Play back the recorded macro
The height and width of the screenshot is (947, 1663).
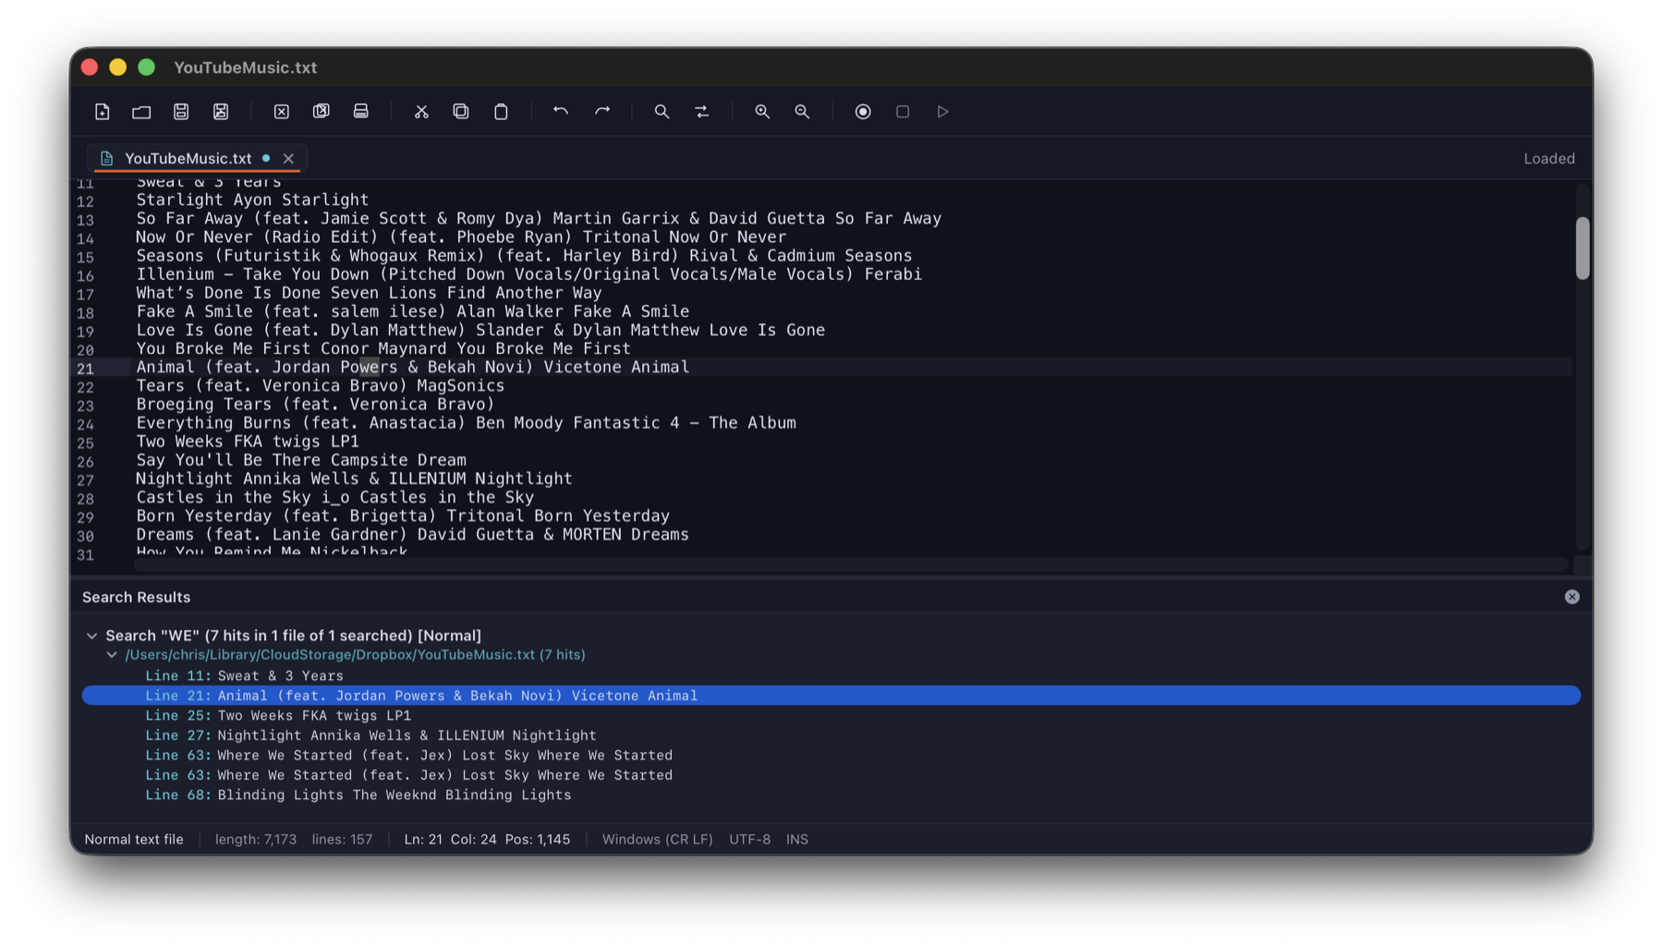[942, 112]
